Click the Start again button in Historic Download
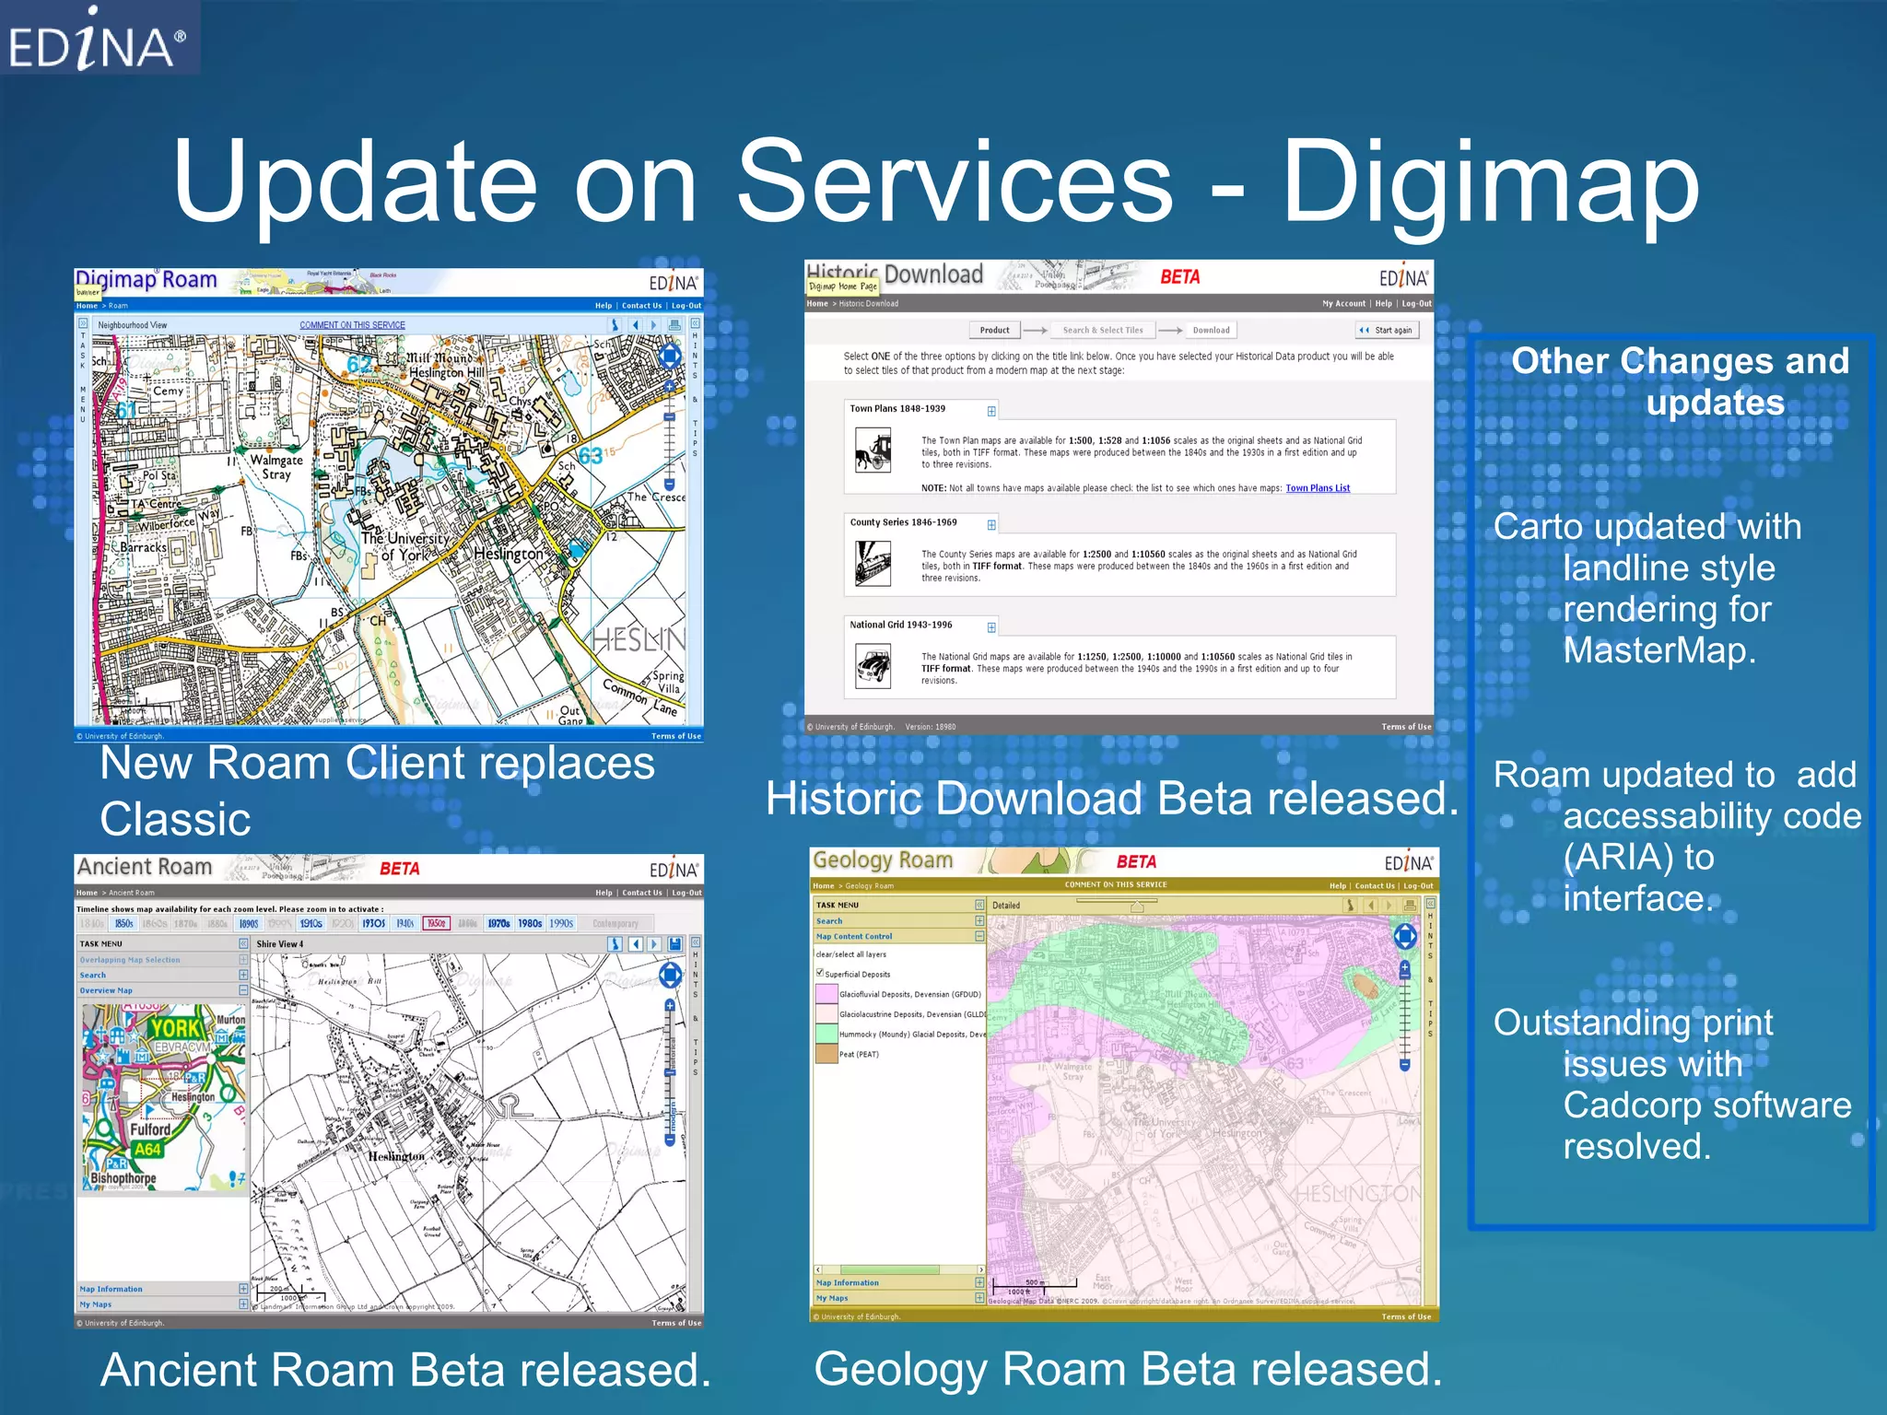Viewport: 1887px width, 1415px height. pos(1387,330)
